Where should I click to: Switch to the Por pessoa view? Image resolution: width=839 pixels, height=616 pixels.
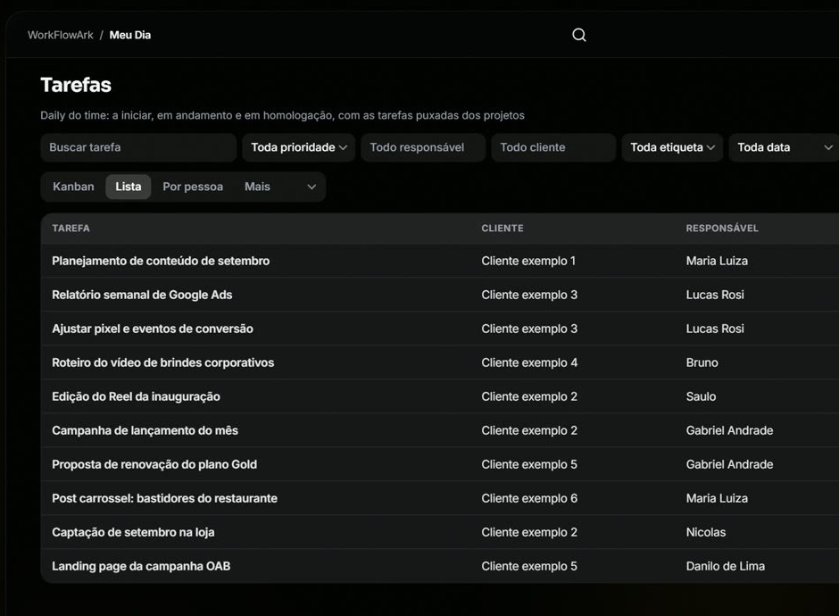193,187
